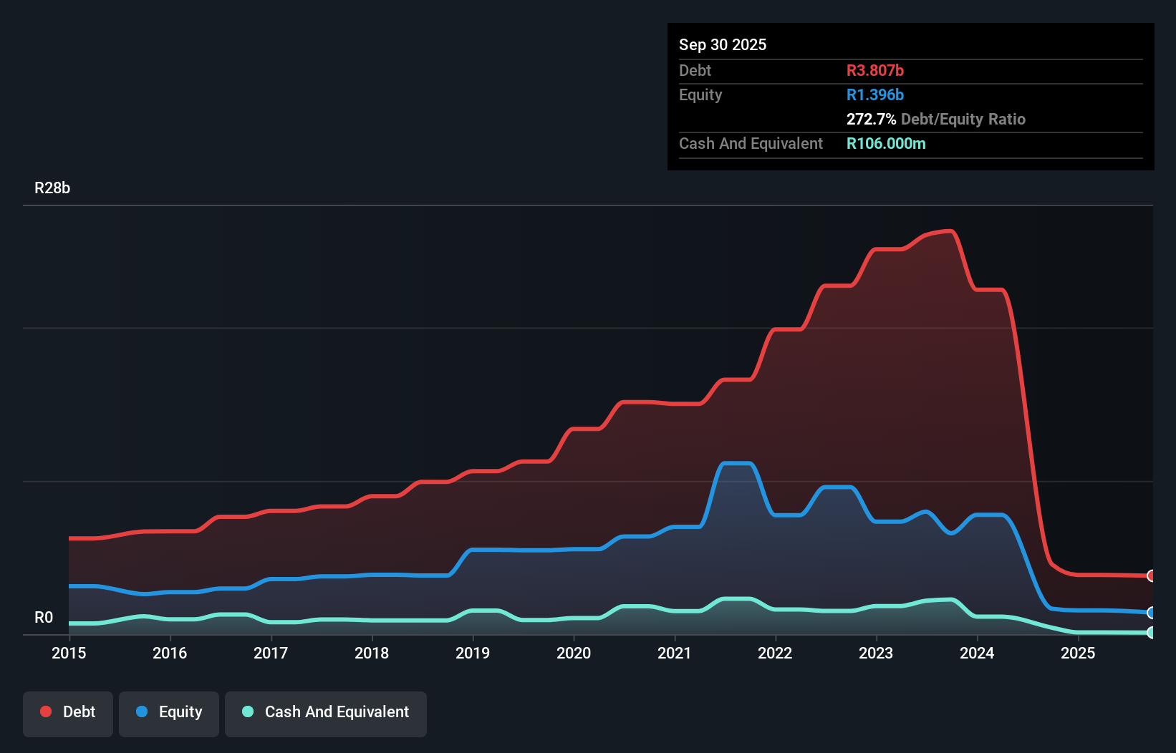This screenshot has width=1176, height=753.
Task: Click the R28b axis gridline label
Action: (52, 188)
